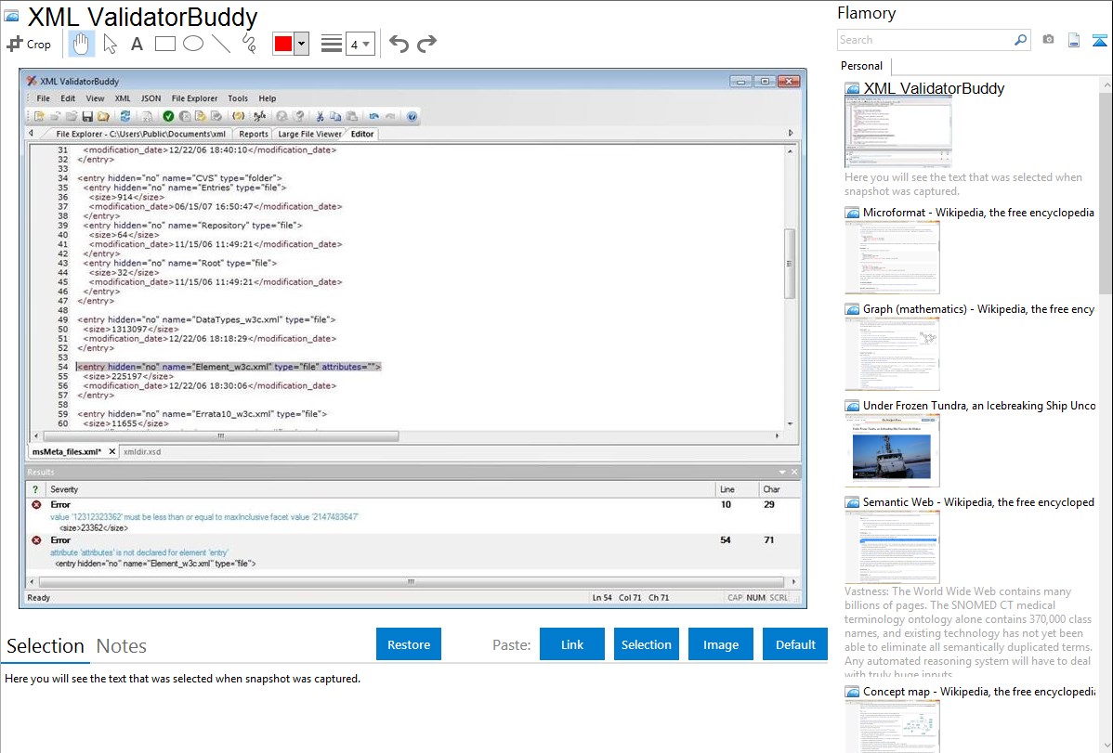Image resolution: width=1113 pixels, height=753 pixels.
Task: Switch to the Selection tab
Action: click(x=46, y=646)
